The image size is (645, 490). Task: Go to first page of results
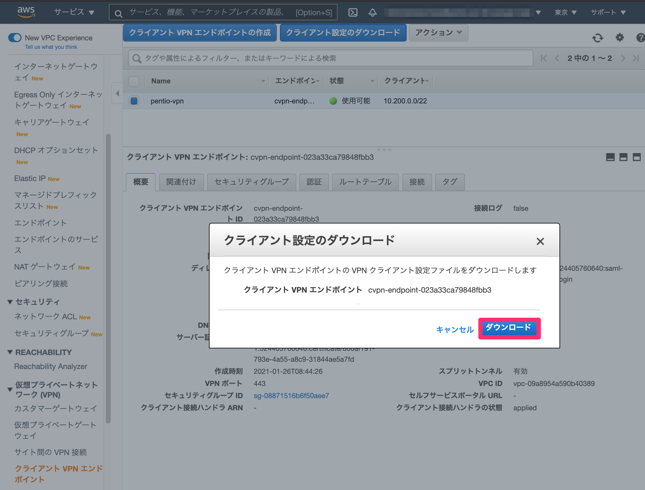click(544, 58)
